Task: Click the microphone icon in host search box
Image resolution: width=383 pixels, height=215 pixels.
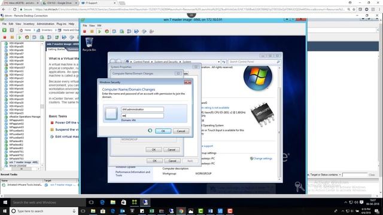Action: coord(74,211)
